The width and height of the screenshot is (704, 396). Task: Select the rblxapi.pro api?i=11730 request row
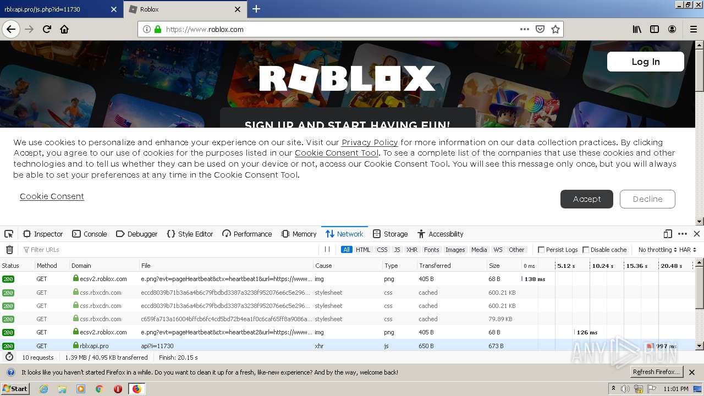[348, 346]
